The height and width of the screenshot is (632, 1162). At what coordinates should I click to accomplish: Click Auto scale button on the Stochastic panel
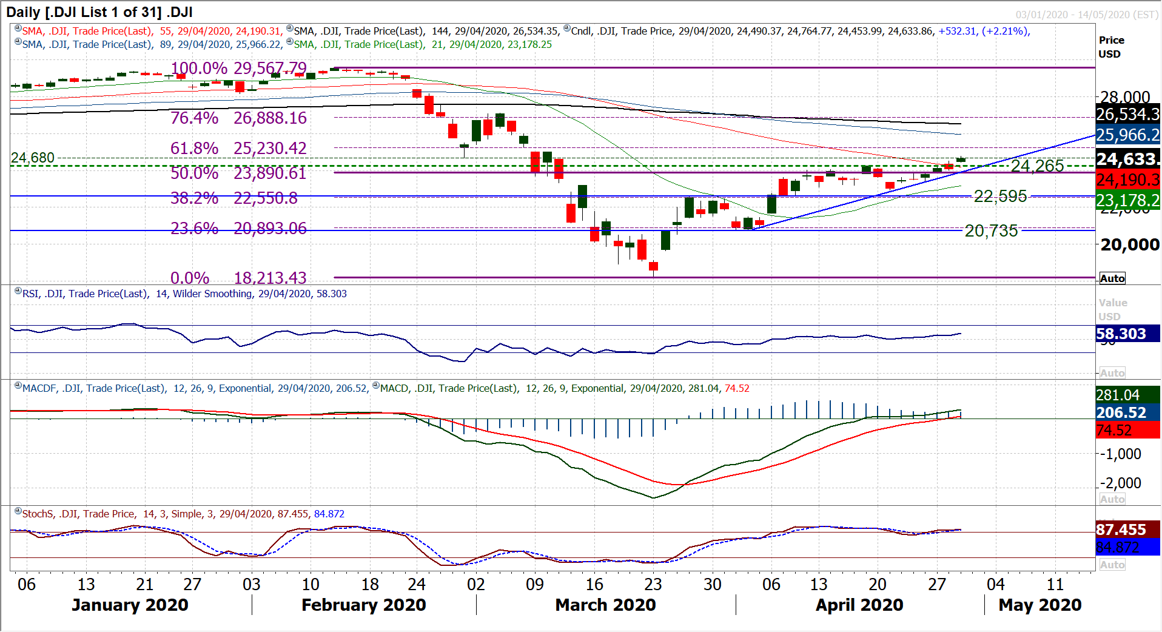[1112, 565]
